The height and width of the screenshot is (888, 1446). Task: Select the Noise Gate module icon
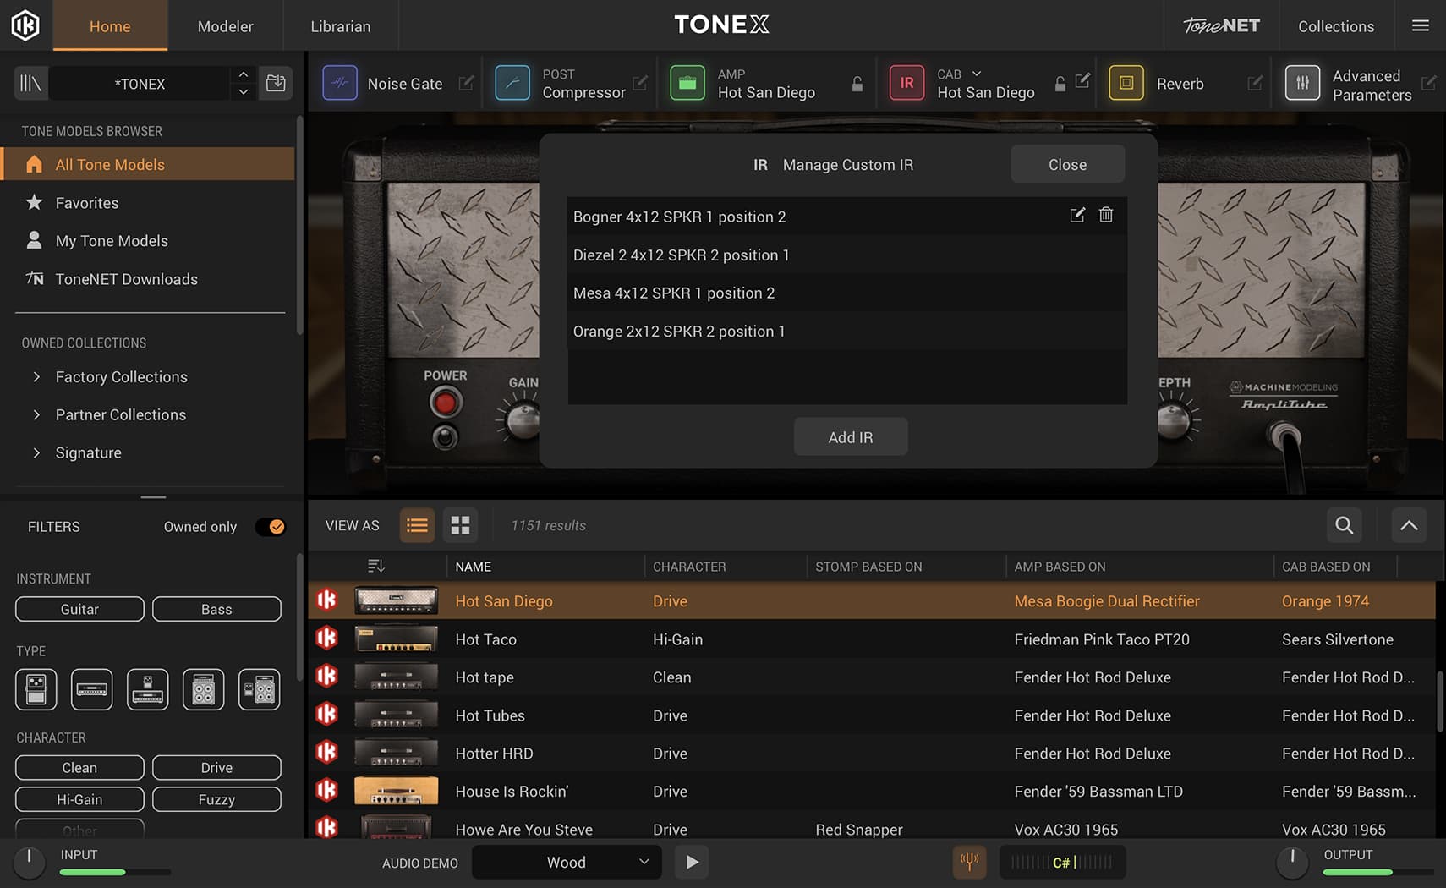pyautogui.click(x=340, y=84)
